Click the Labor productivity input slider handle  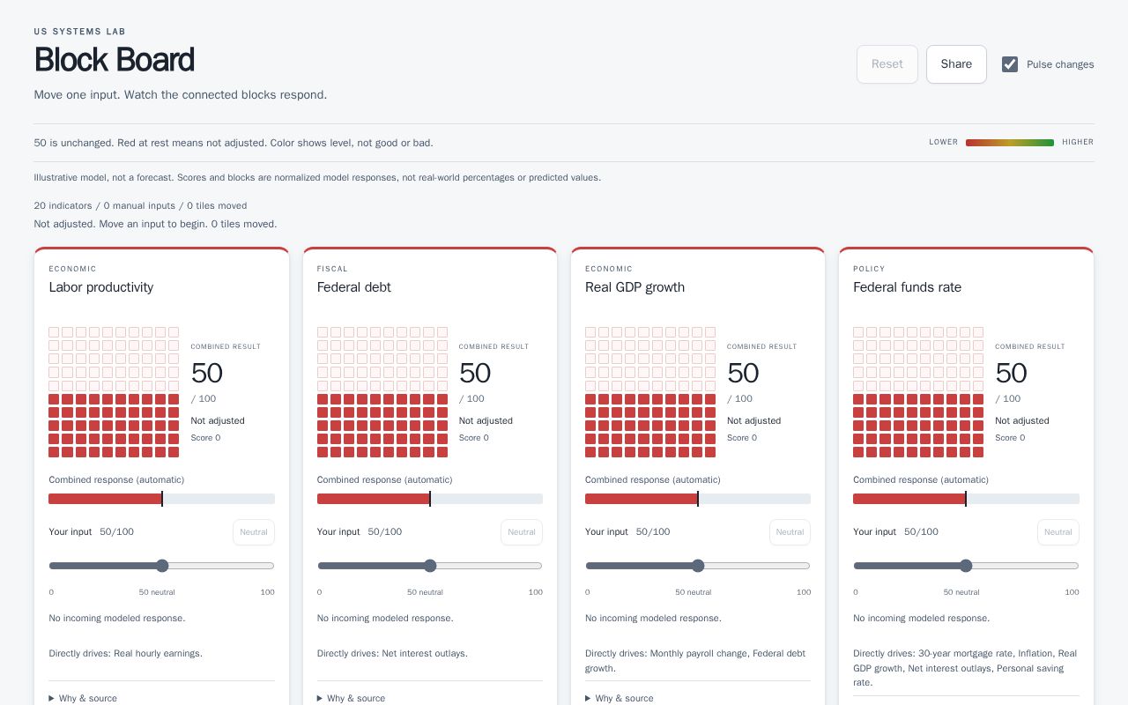pyautogui.click(x=162, y=566)
